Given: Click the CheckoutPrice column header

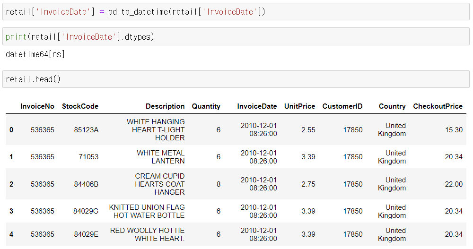Looking at the screenshot, I should [x=438, y=106].
